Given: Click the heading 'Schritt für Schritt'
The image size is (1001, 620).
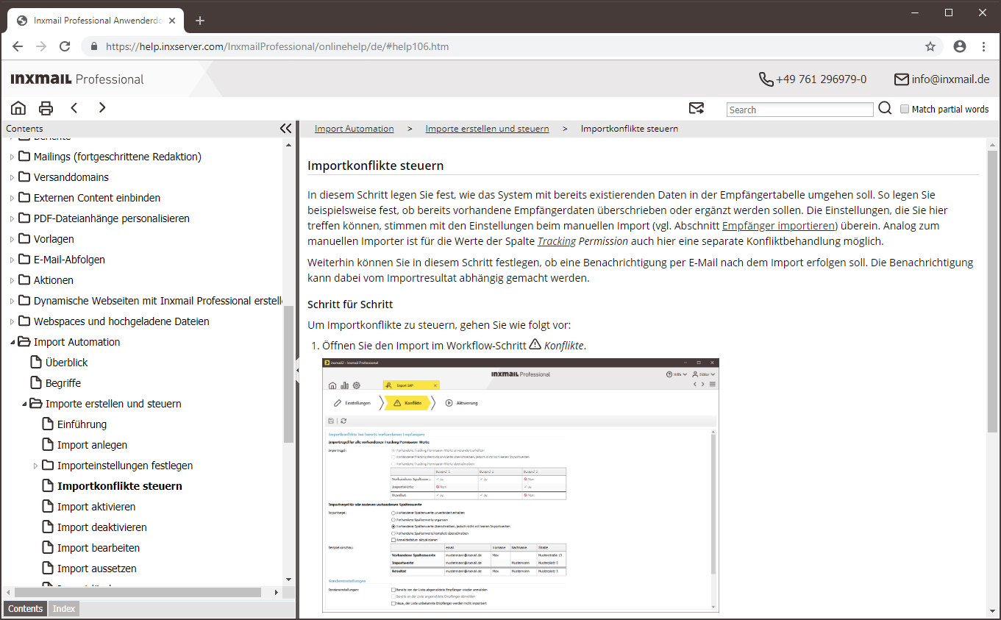Looking at the screenshot, I should pyautogui.click(x=350, y=304).
